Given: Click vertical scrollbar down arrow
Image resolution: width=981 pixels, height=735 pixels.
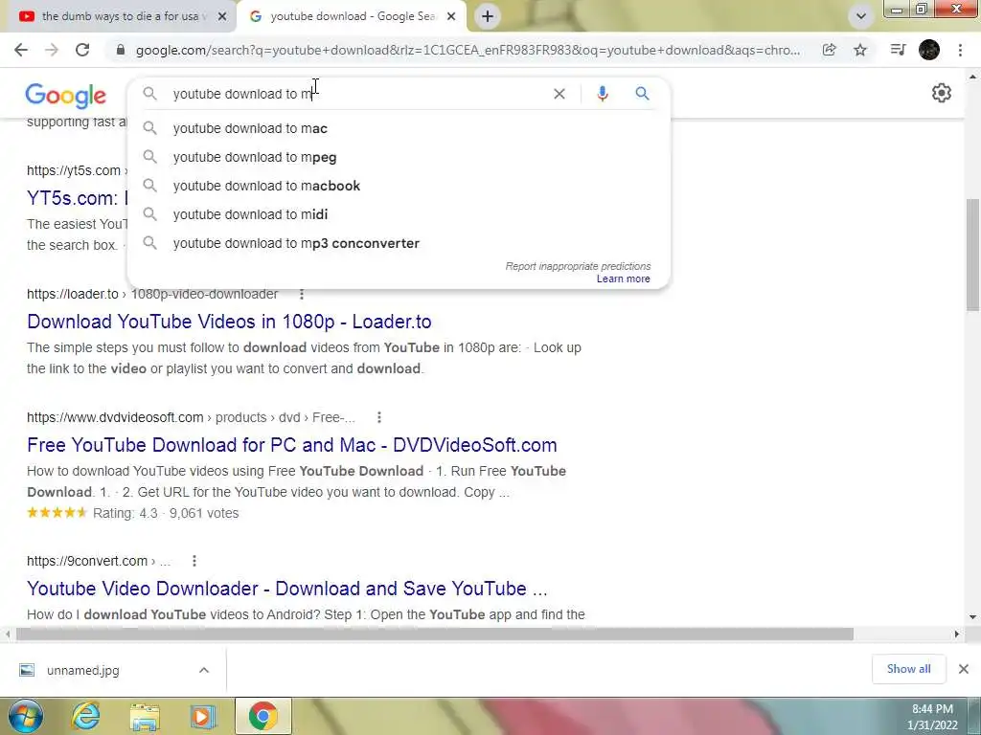Looking at the screenshot, I should point(973,617).
